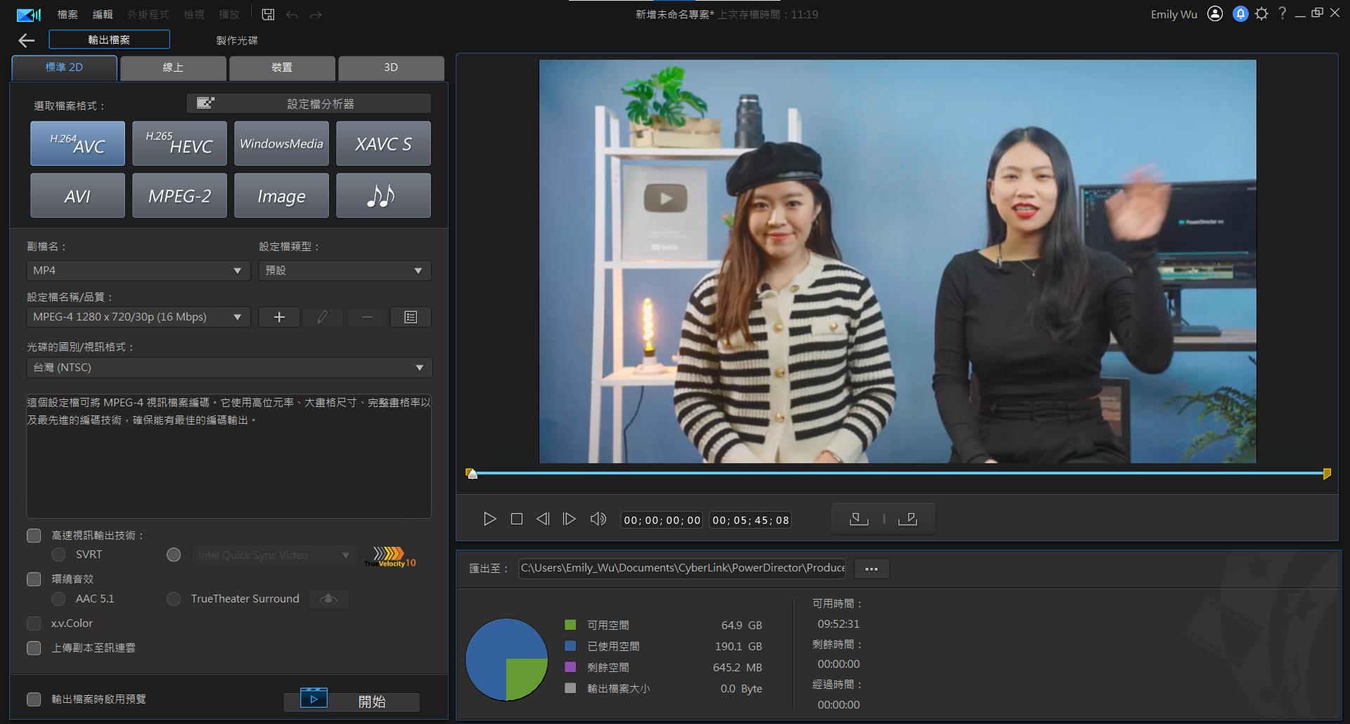The height and width of the screenshot is (724, 1350).
Task: Click the back arrow icon
Action: click(x=27, y=41)
